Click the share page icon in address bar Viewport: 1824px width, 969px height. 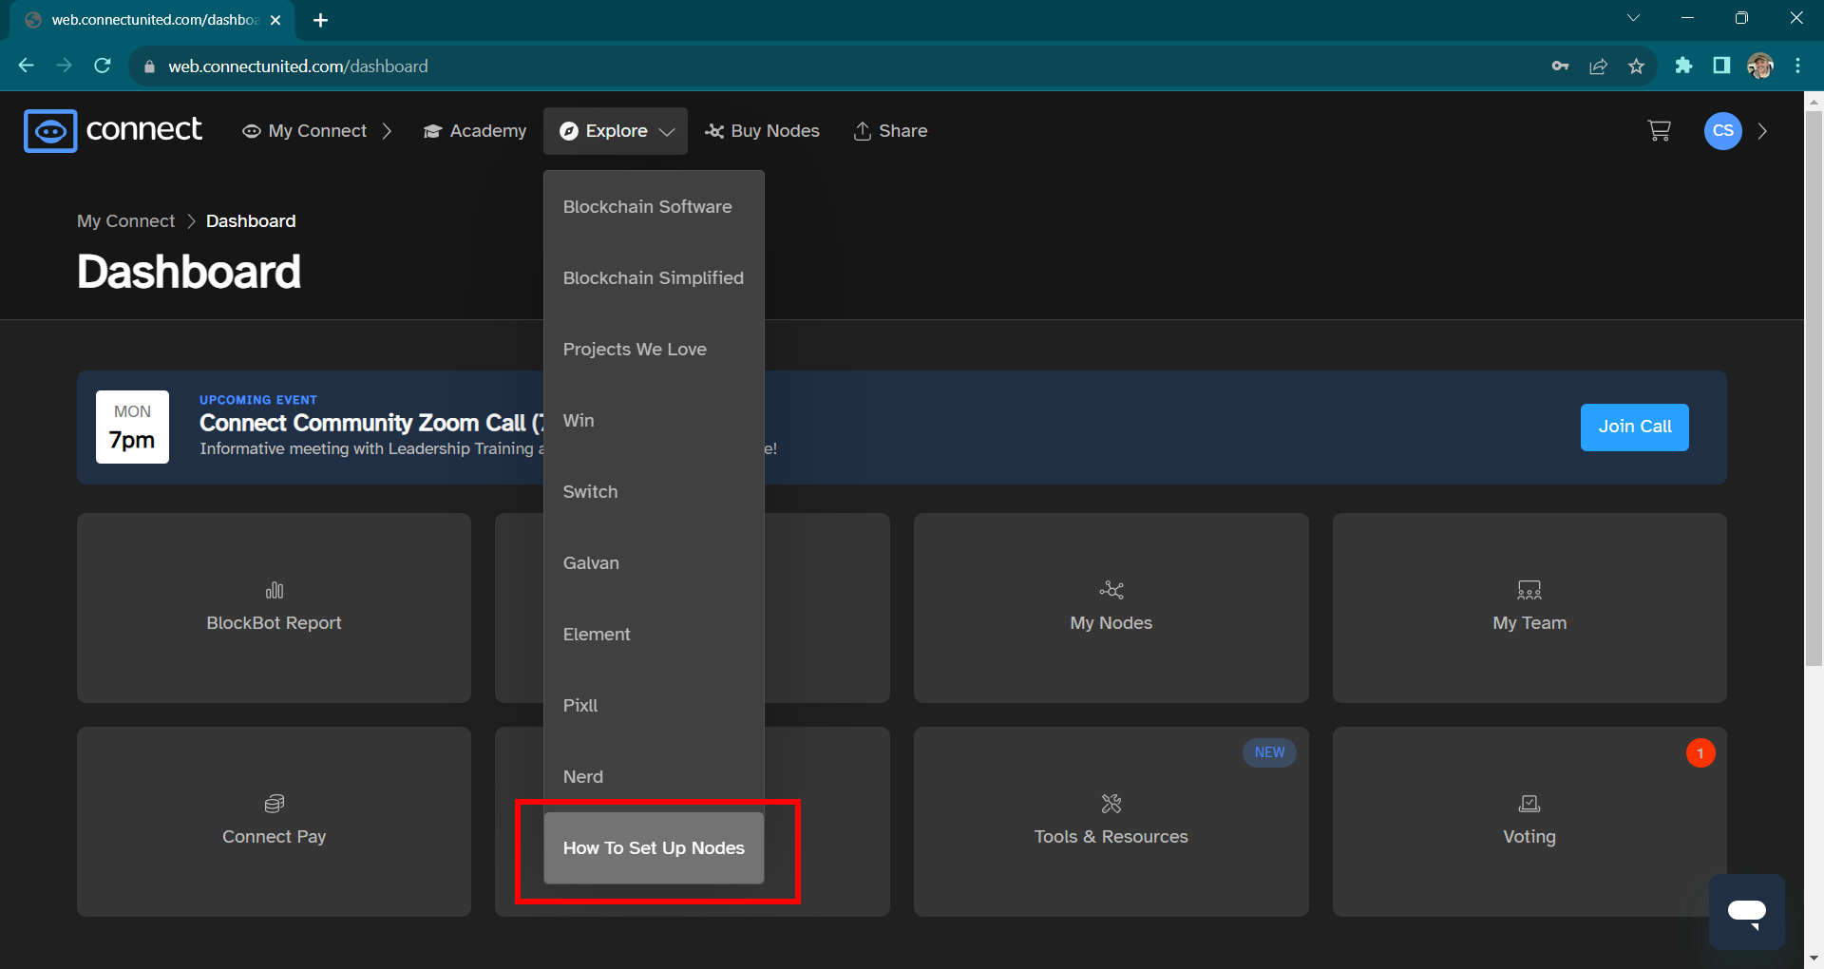click(1599, 66)
